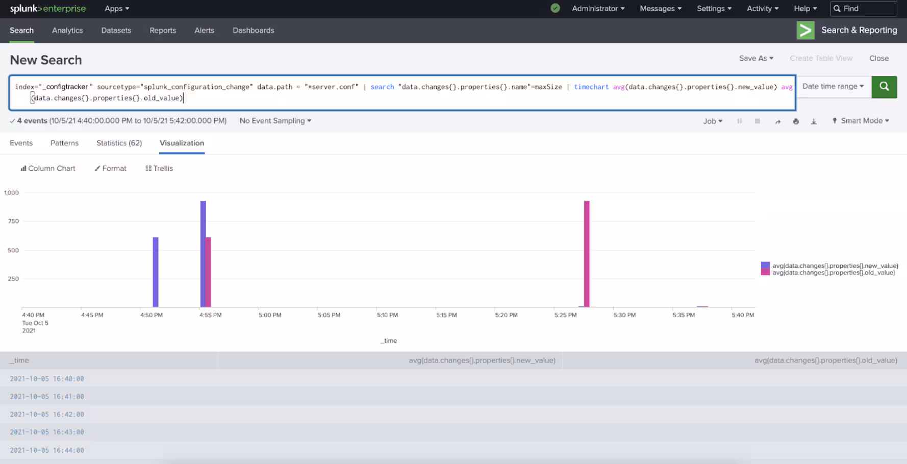Go to the Dashboards nav item
This screenshot has height=464, width=907.
point(253,31)
